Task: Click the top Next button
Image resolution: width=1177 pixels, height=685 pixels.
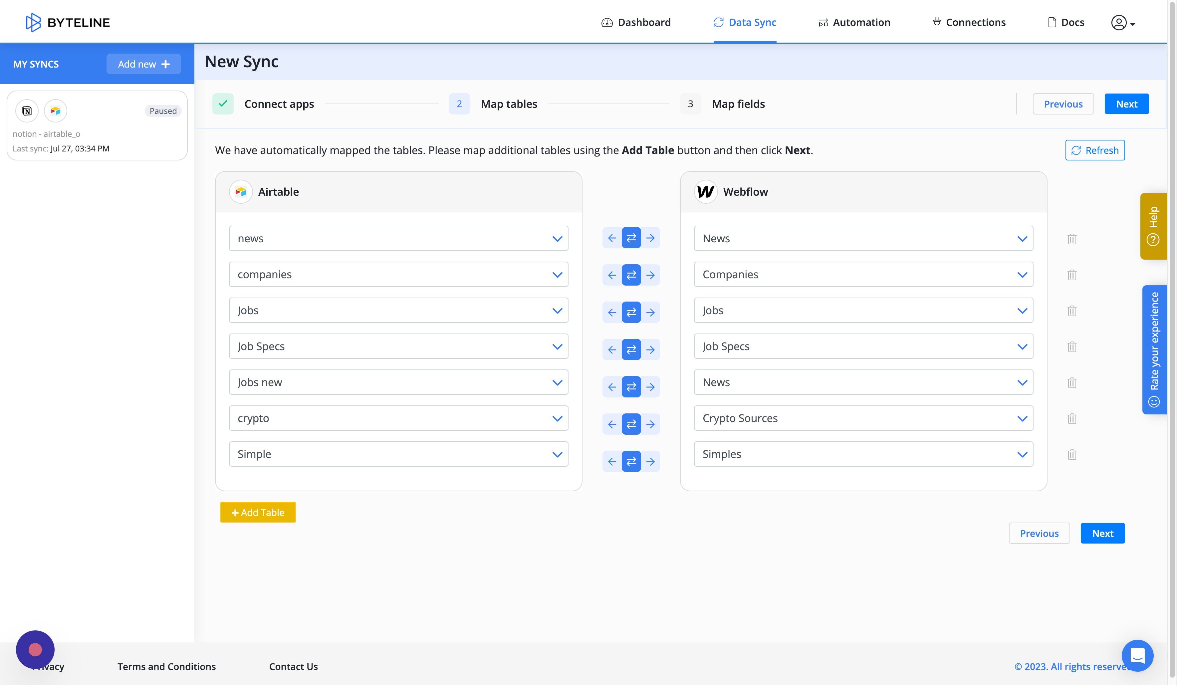Action: [1126, 104]
